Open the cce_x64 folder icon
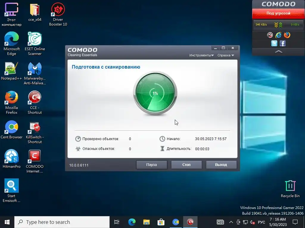305x228 pixels. [35, 12]
